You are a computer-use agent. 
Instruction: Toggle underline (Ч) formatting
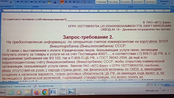pos(26,2)
